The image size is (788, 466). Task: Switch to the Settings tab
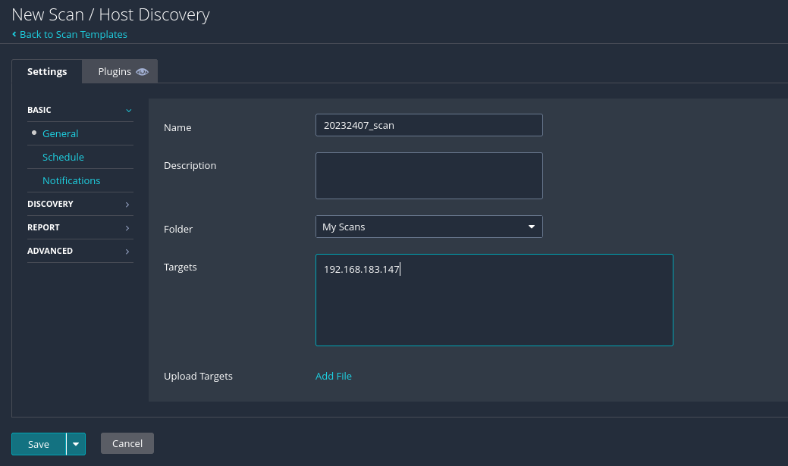coord(47,72)
